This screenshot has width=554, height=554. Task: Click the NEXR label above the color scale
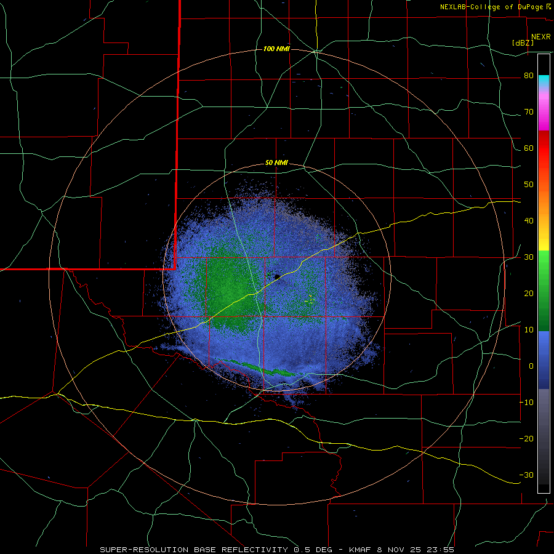point(541,37)
